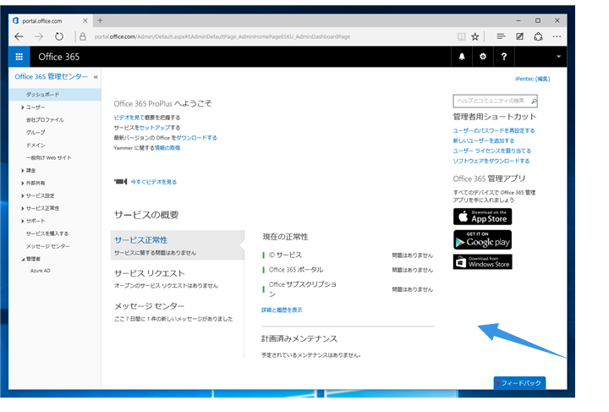Toggle reading view icon in address bar
Image resolution: width=609 pixels, height=412 pixels.
[x=462, y=36]
